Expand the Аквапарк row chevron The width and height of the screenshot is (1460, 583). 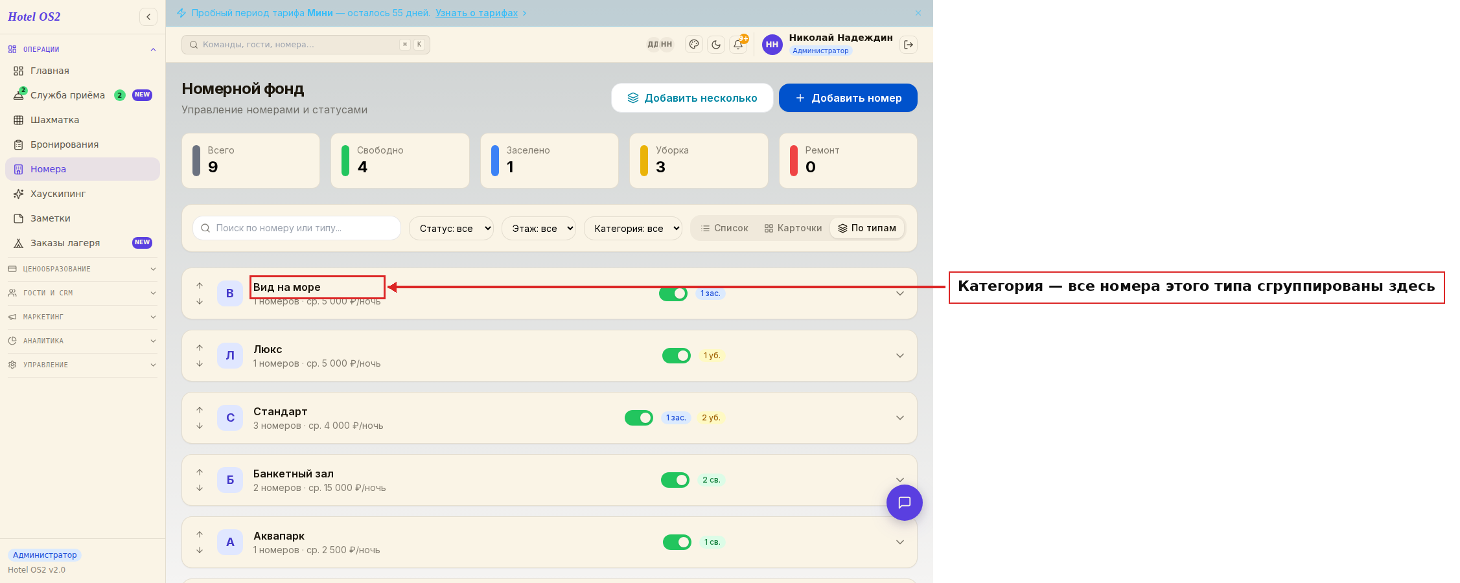[x=900, y=542]
